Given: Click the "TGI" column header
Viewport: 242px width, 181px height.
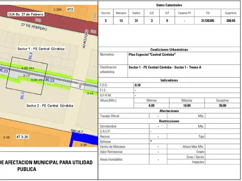Looking at the screenshot, I should pos(208,13).
